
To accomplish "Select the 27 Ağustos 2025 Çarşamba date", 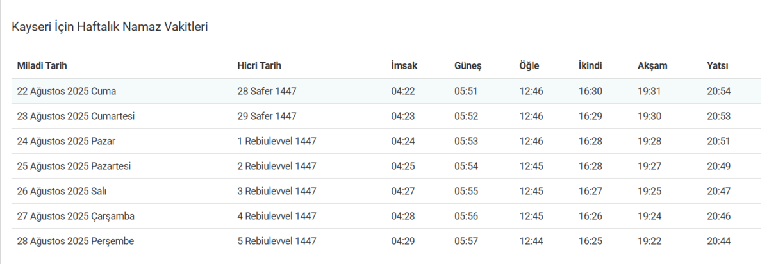I will pos(76,216).
